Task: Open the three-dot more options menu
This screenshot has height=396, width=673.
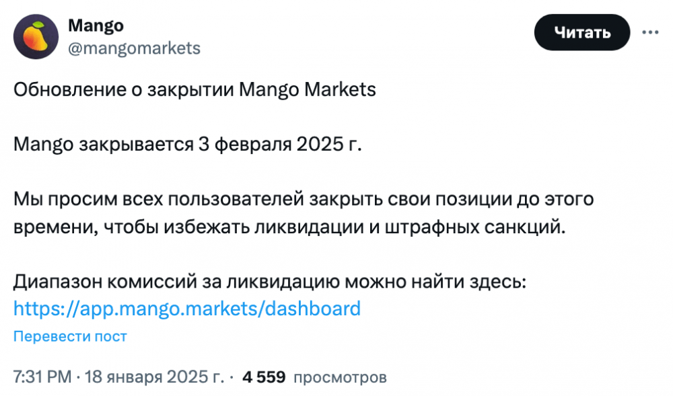Action: pyautogui.click(x=650, y=32)
